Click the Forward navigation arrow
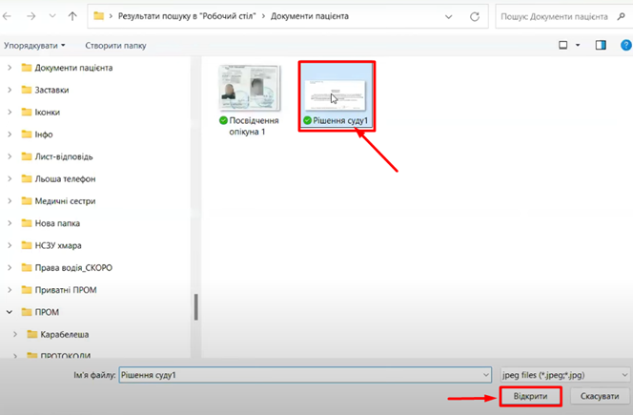This screenshot has height=415, width=633. 31,16
